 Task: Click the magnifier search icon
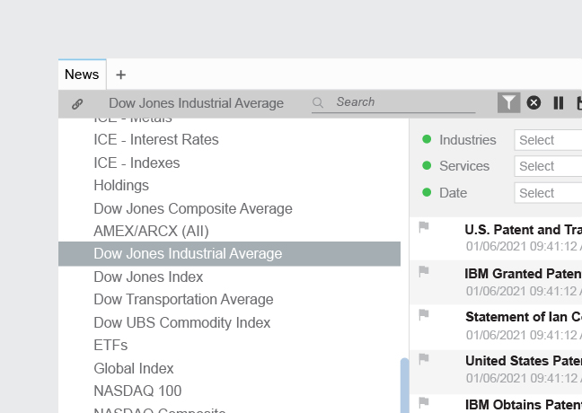point(318,102)
